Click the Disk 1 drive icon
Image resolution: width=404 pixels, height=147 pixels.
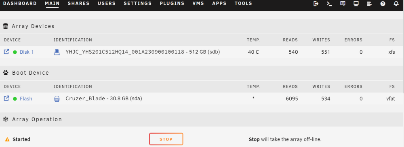(x=57, y=52)
